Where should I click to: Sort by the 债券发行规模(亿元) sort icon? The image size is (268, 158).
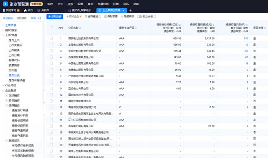(180, 25)
